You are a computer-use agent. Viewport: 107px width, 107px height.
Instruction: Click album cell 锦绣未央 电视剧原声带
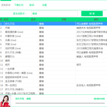tap(88, 28)
